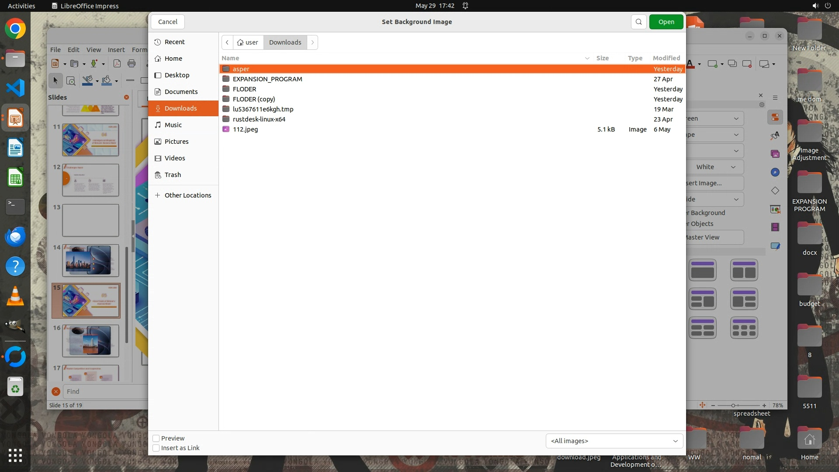Screen dimensions: 839x472
Task: Open the Insert menu
Action: 116,50
